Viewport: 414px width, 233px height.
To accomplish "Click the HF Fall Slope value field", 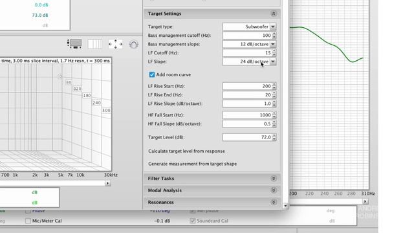I will tap(247, 124).
